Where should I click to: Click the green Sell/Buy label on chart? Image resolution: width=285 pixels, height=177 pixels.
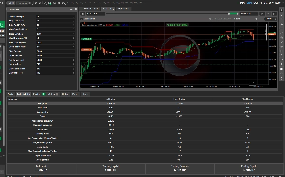coord(87,39)
